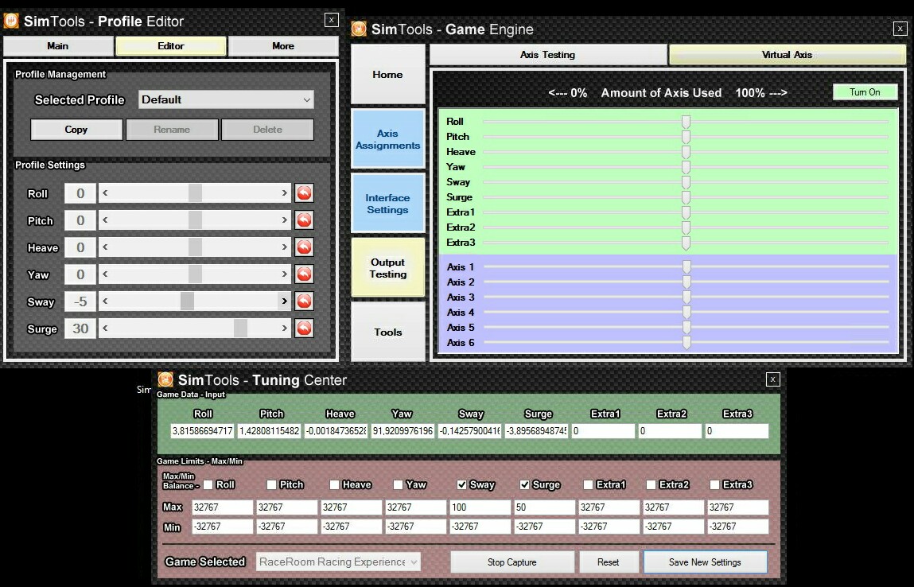Viewport: 914px width, 587px height.
Task: Enable the Pitch Max/Min Balance checkbox
Action: tap(271, 484)
